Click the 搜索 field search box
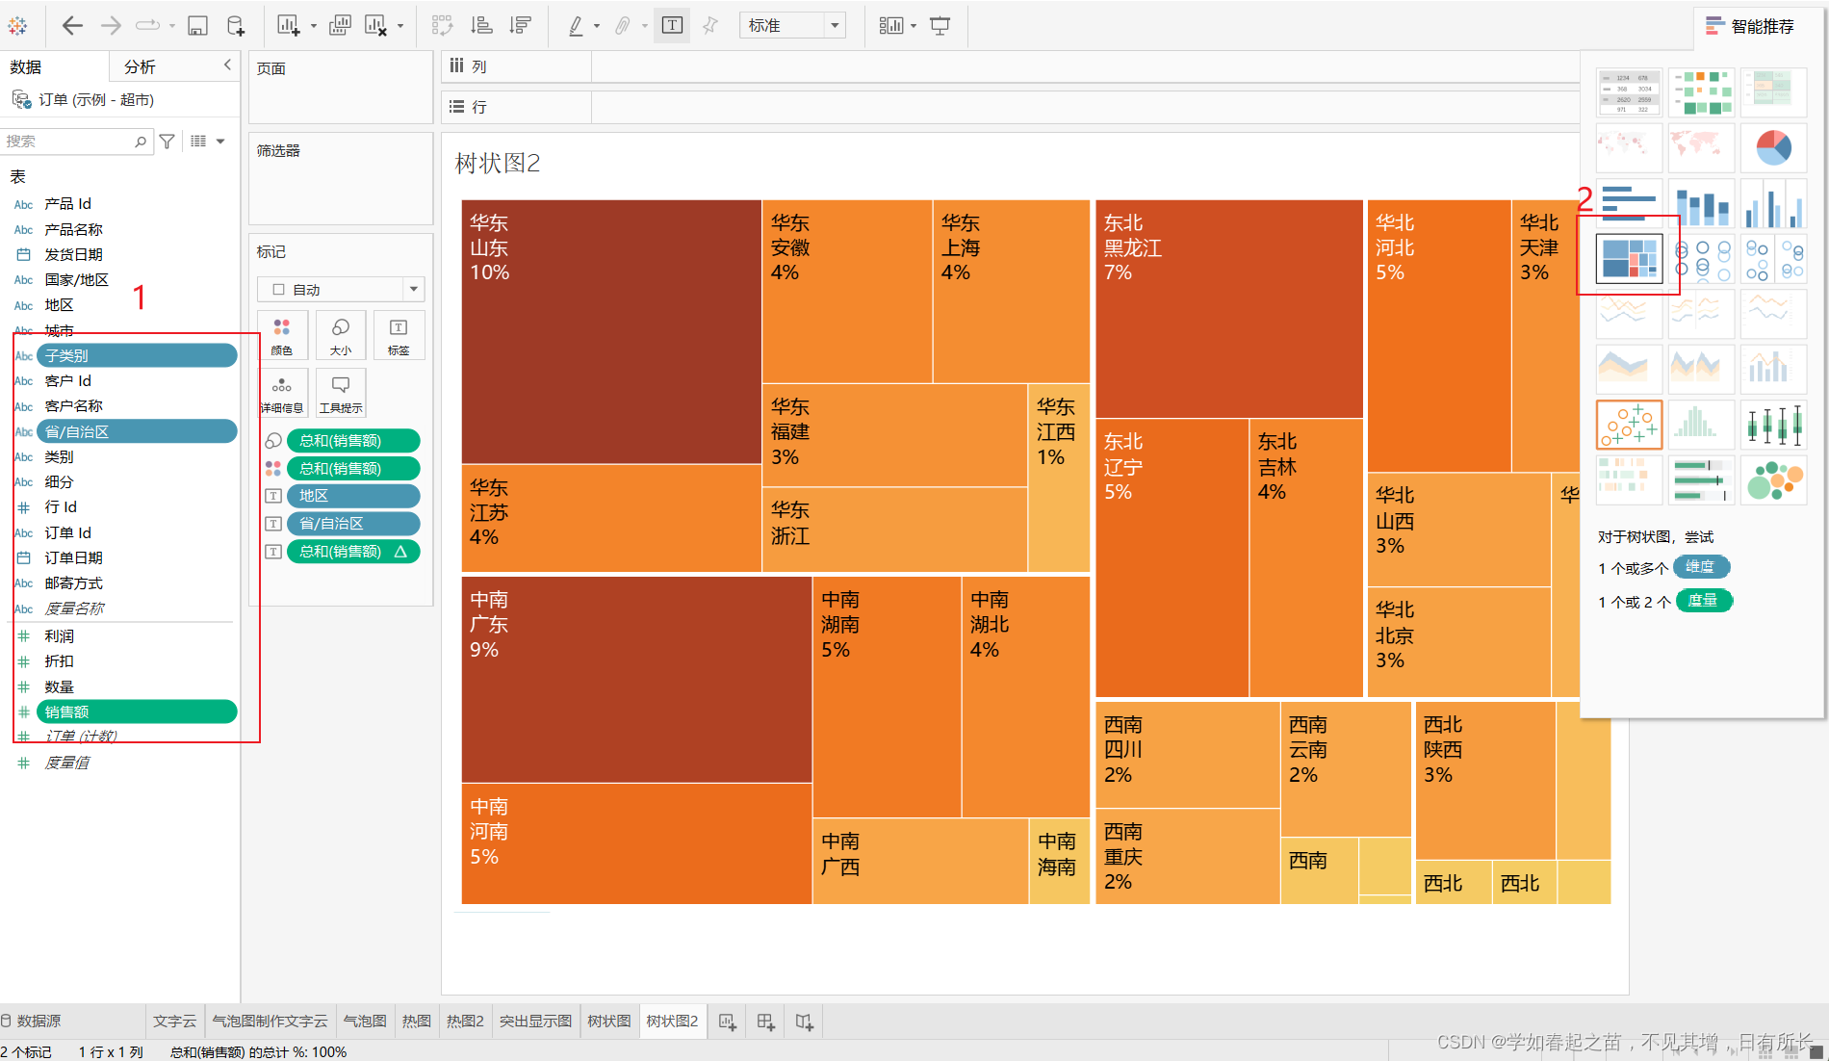 75,142
